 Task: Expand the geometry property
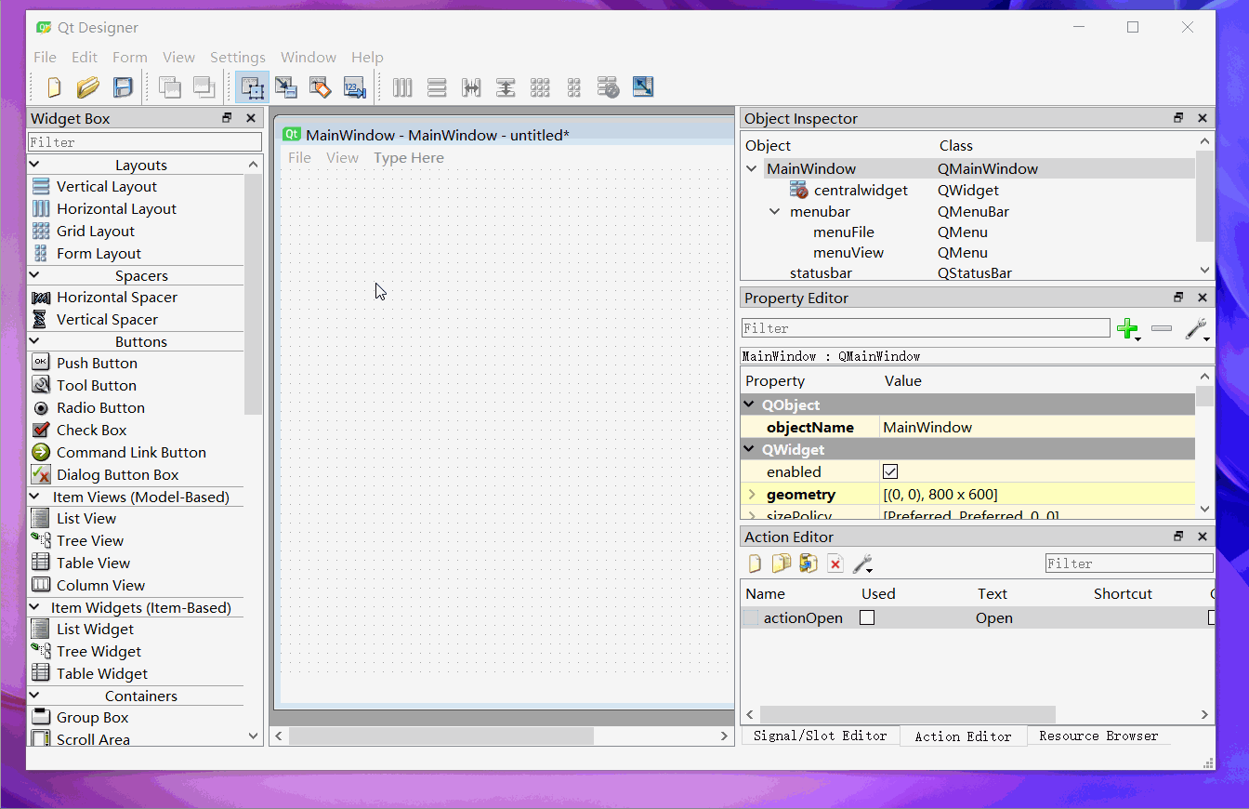coord(752,494)
